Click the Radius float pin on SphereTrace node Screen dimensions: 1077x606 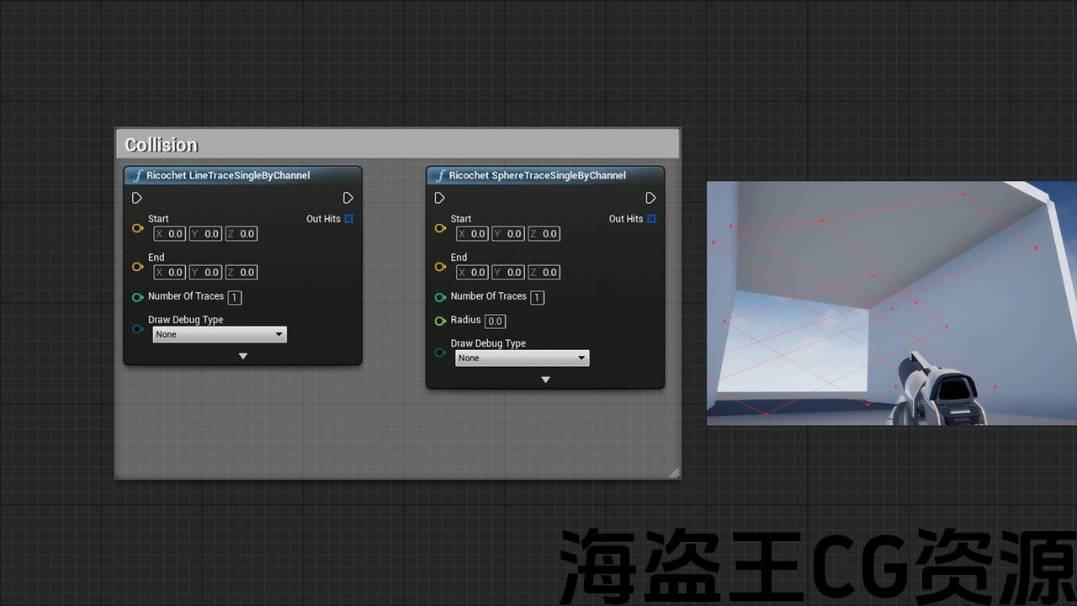tap(439, 321)
